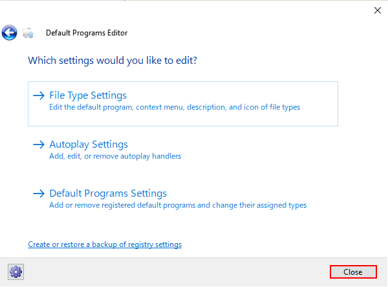Go back using the blue back arrow

click(10, 33)
